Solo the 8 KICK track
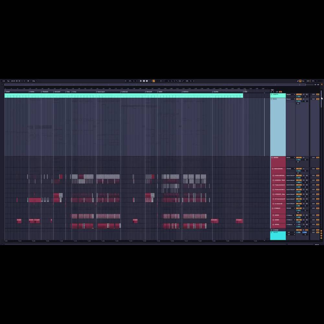Screen dimensions: 324x324 point(304,176)
